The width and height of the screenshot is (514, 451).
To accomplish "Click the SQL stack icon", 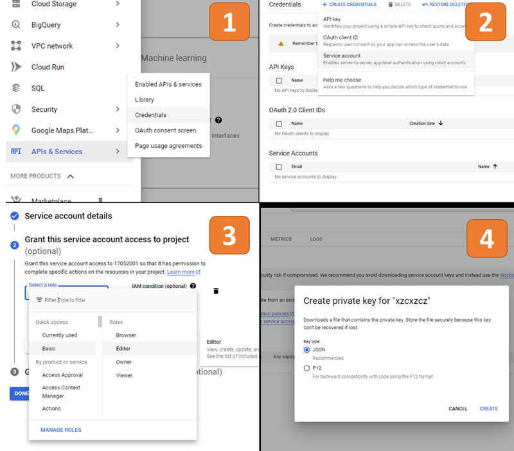I will (x=16, y=88).
